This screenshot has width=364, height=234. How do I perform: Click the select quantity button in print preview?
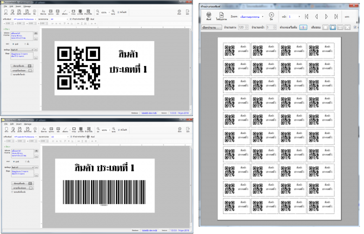(210, 27)
